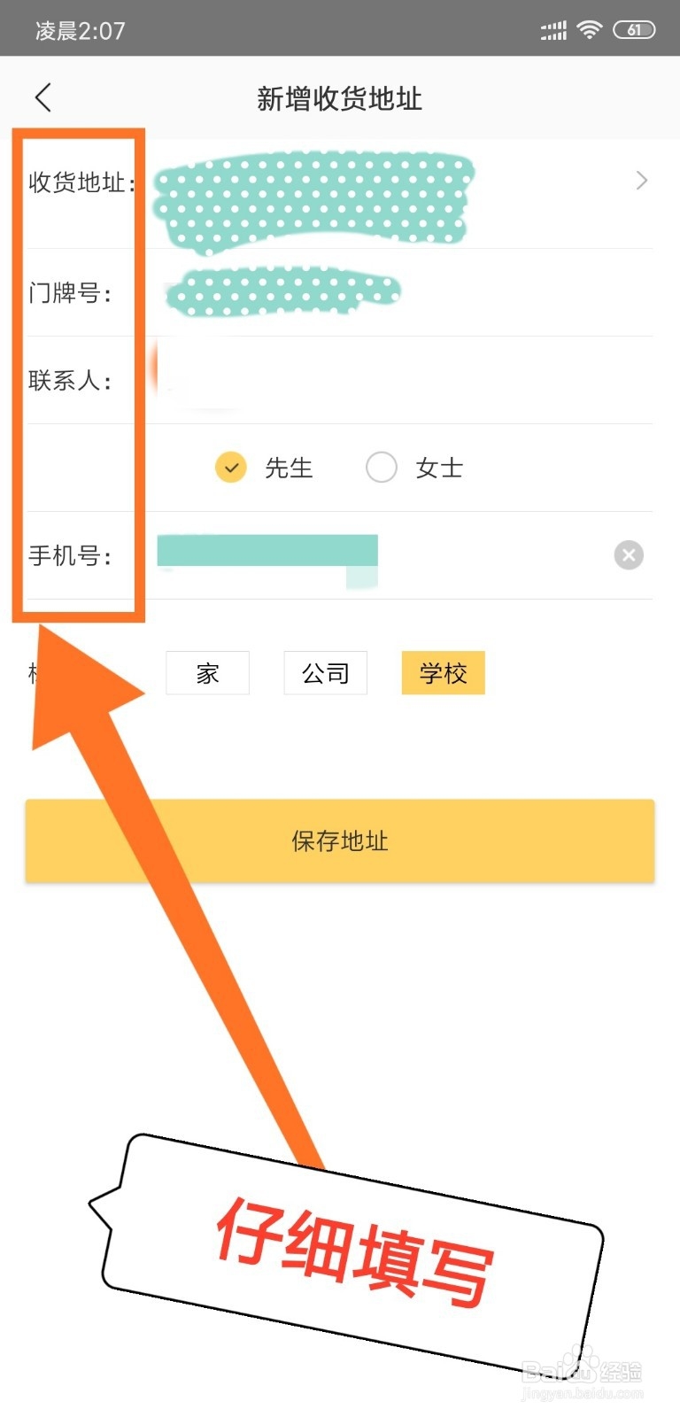The image size is (680, 1417).
Task: Tap the 保存地址 button
Action: coord(340,840)
